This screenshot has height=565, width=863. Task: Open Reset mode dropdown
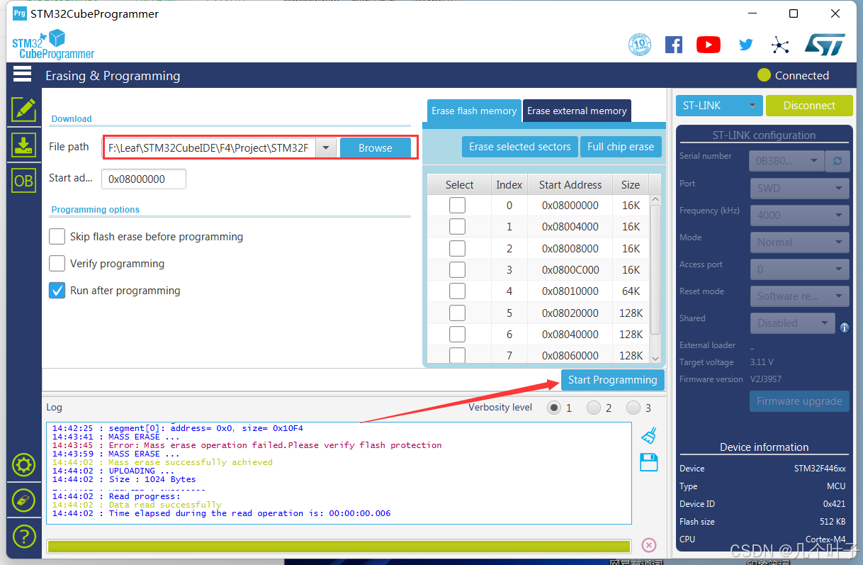point(799,296)
